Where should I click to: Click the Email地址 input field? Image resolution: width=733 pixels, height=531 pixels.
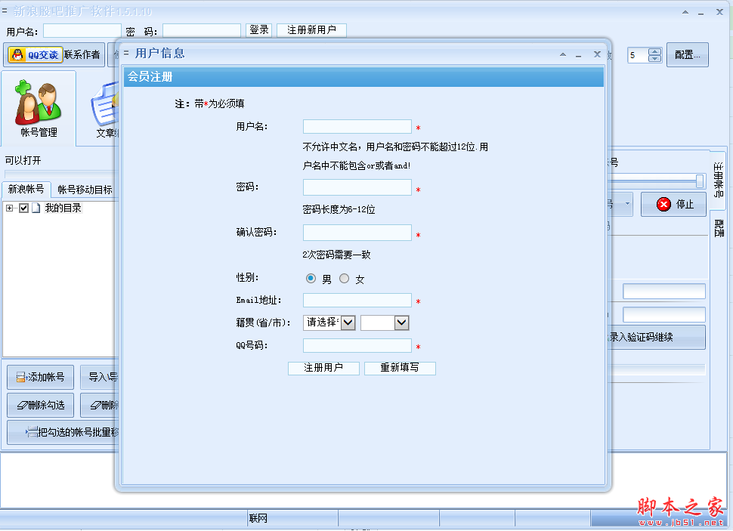click(357, 301)
